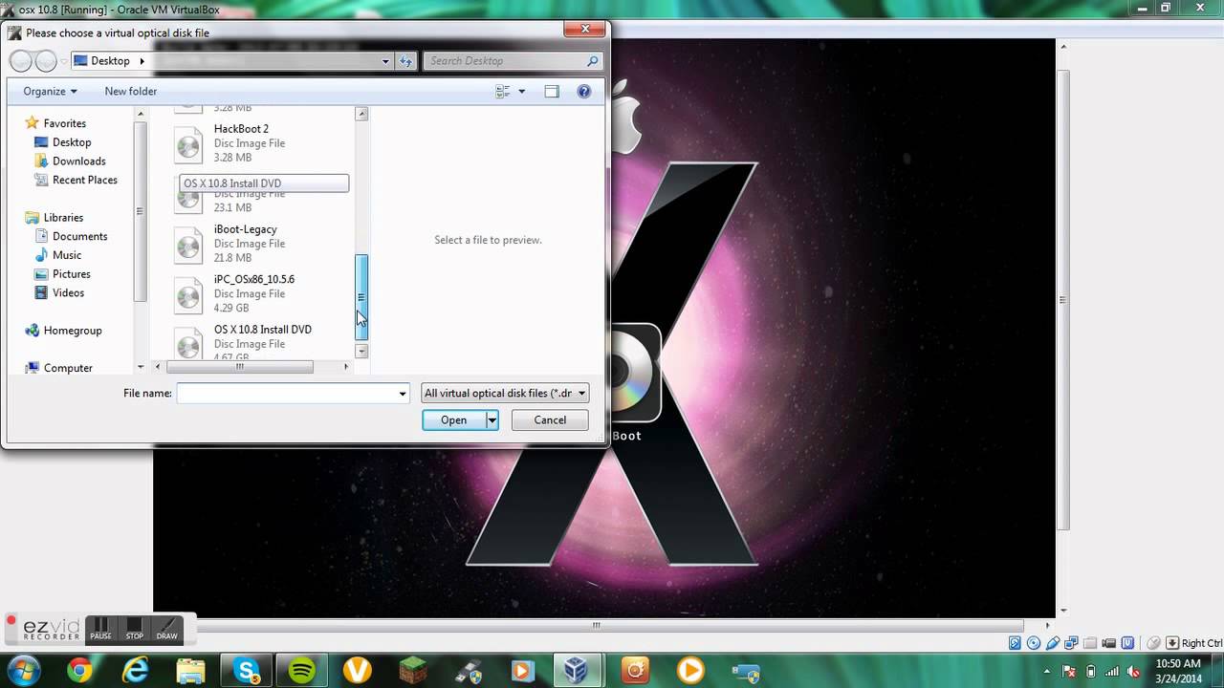Click VirtualBox USB devices status icon
The width and height of the screenshot is (1224, 688).
tap(1053, 643)
